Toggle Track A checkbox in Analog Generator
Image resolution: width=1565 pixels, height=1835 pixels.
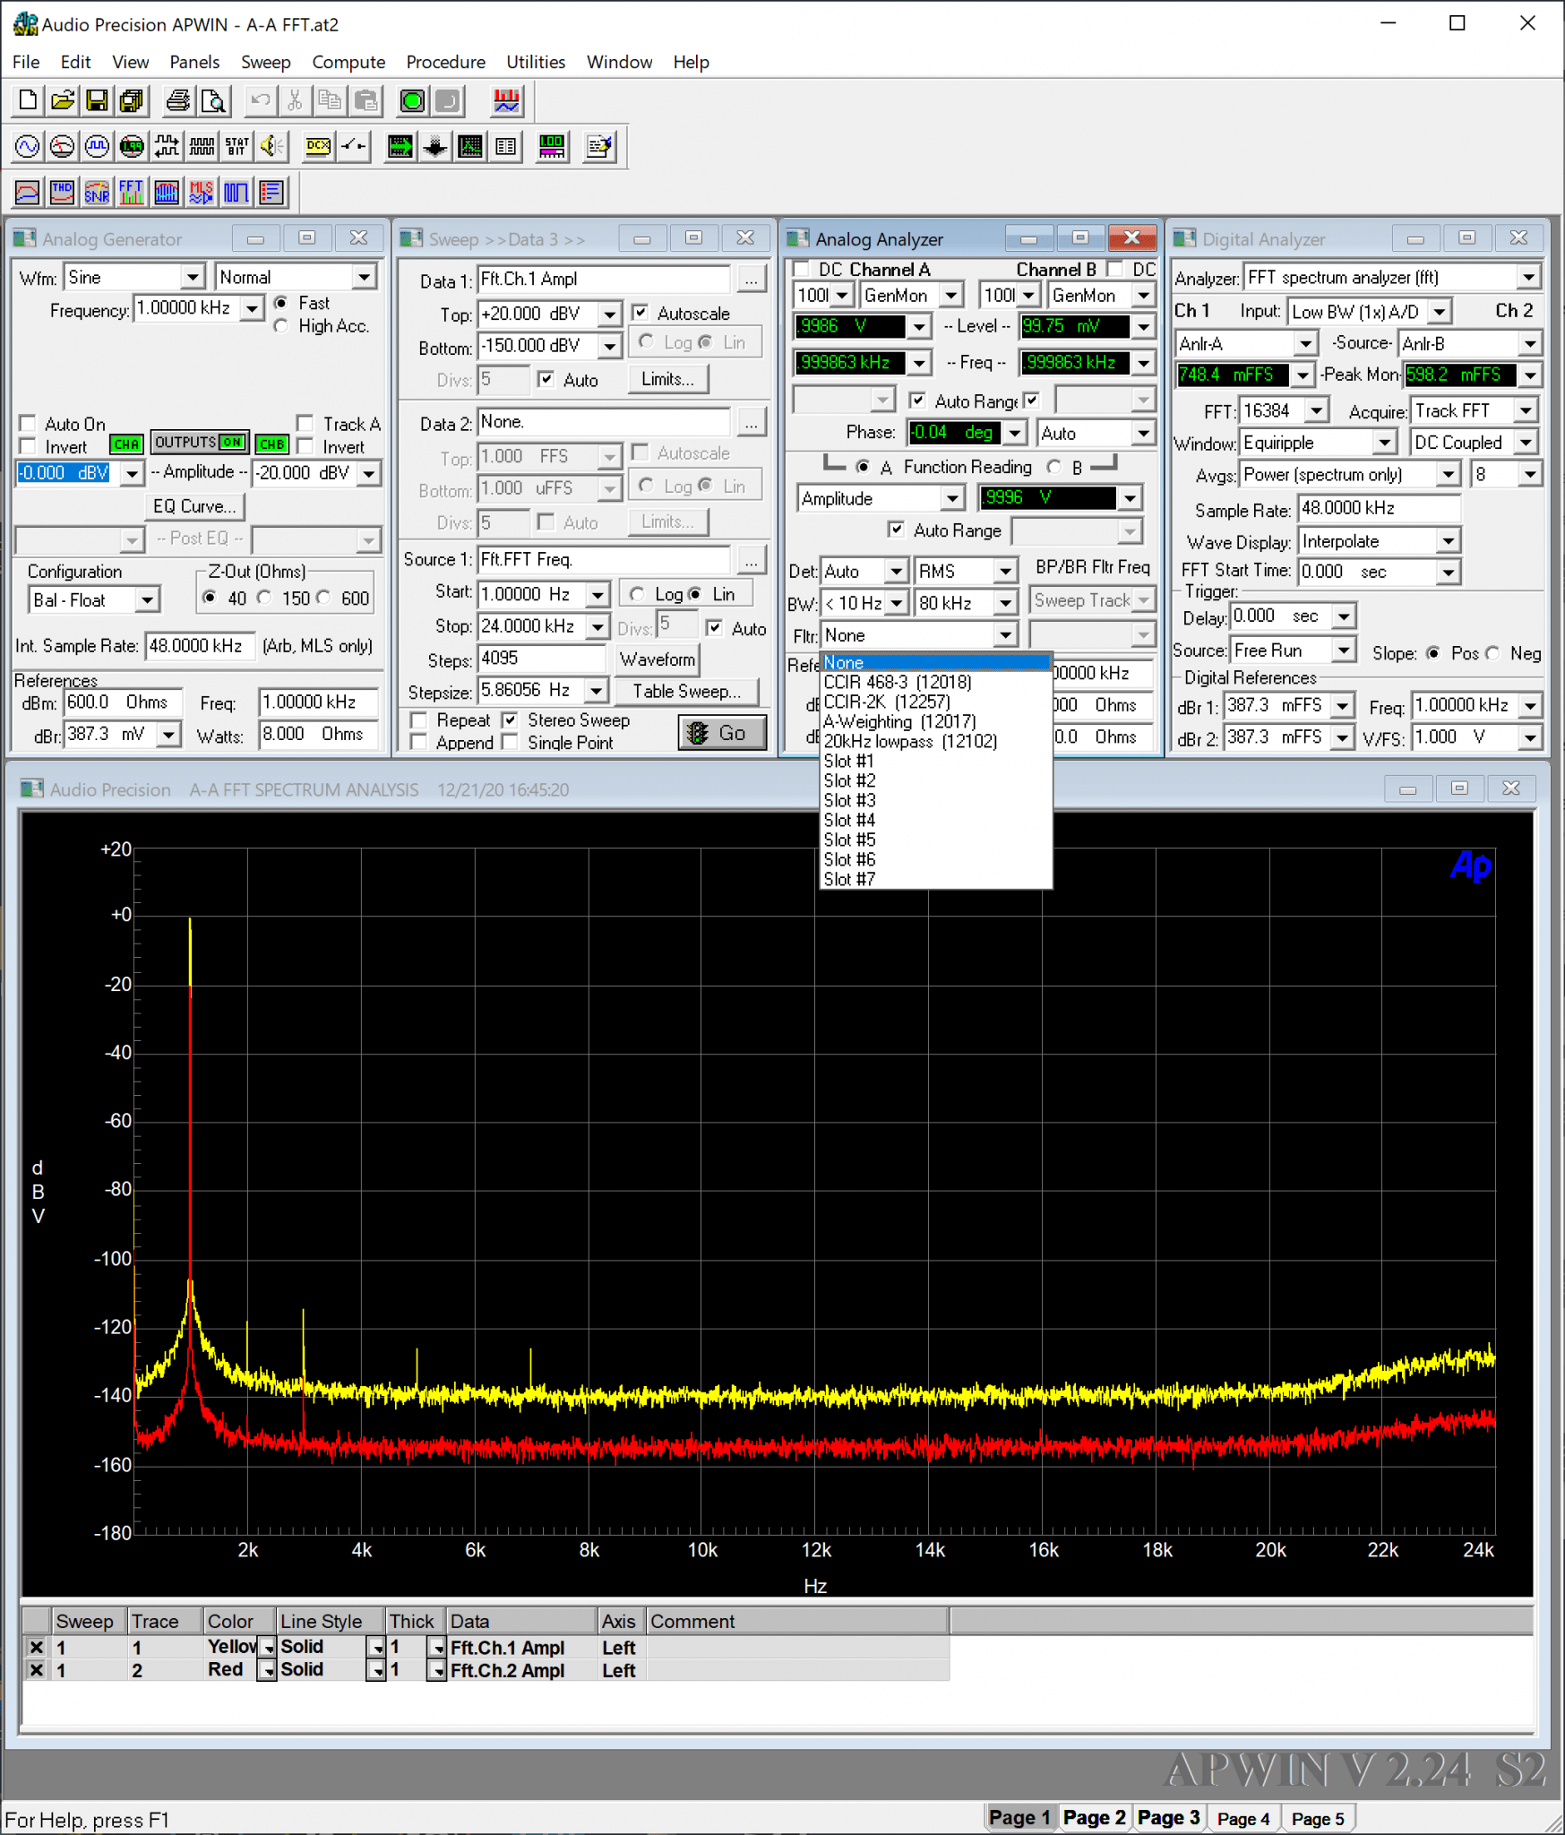pyautogui.click(x=305, y=424)
